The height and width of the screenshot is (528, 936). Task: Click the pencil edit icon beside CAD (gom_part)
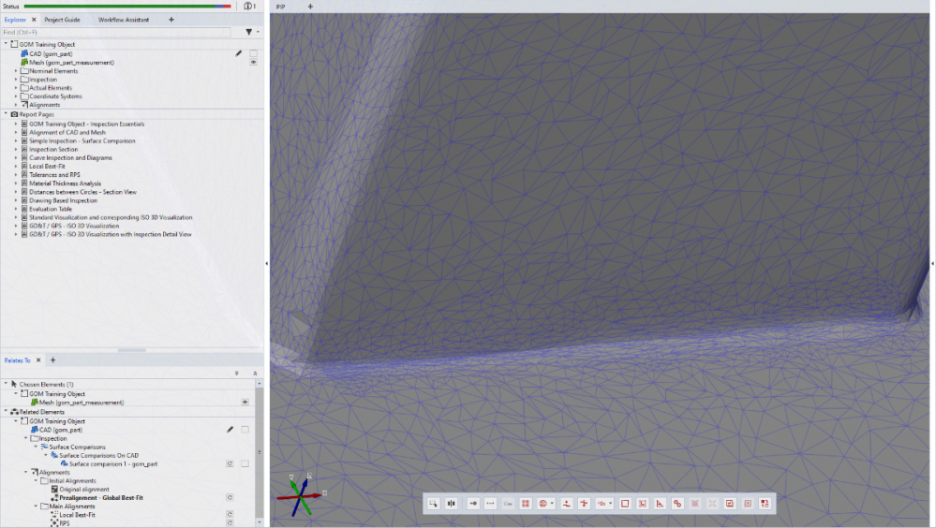point(239,53)
